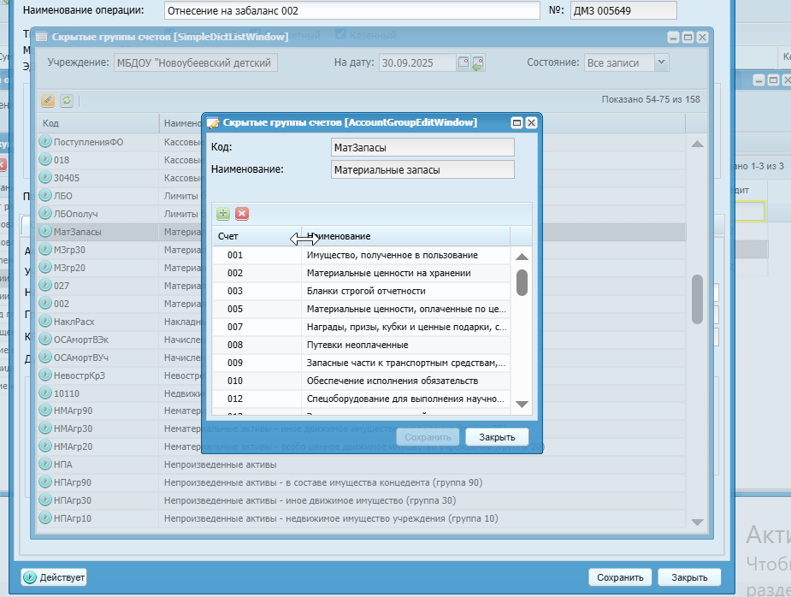Click the status icon beside НаклРасх row
Viewport: 791px width, 597px height.
click(x=45, y=321)
